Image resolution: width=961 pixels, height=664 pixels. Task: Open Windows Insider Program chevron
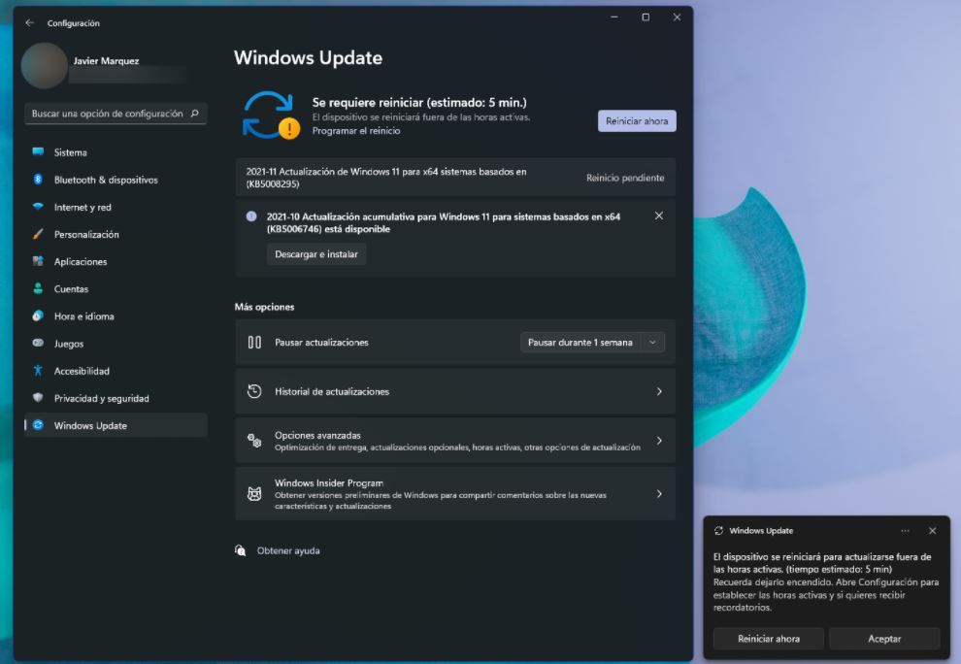(x=659, y=493)
